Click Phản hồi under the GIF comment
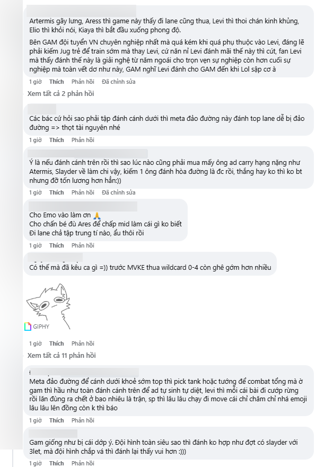Viewport: 334px width, 467px height. pos(83,343)
